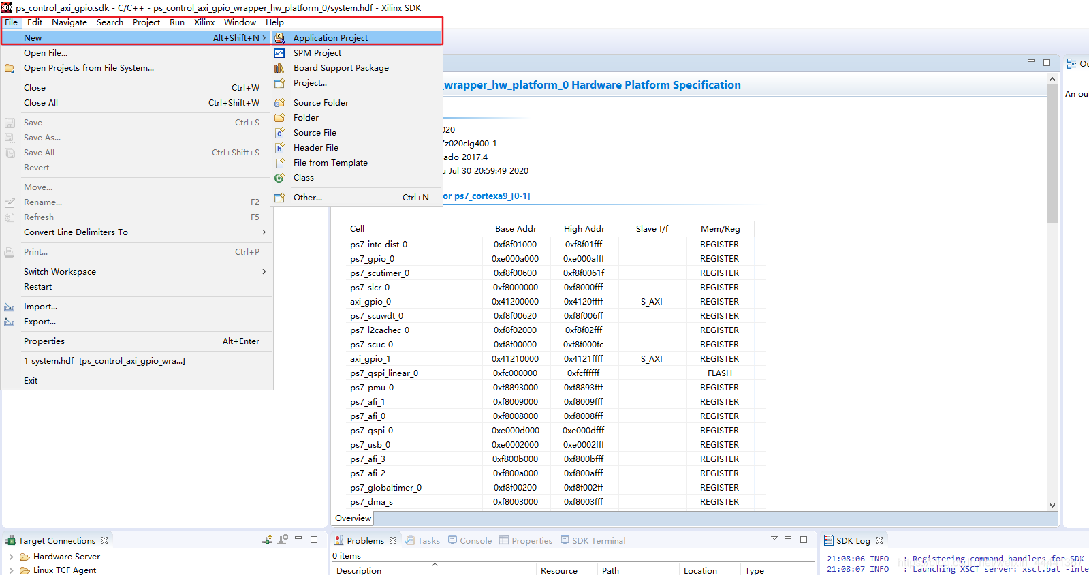
Task: Click the Location column header
Action: click(x=710, y=570)
